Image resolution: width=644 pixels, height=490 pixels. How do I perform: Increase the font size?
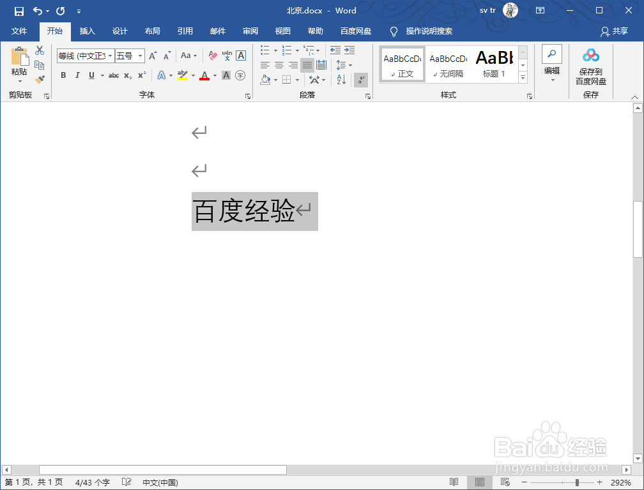153,56
